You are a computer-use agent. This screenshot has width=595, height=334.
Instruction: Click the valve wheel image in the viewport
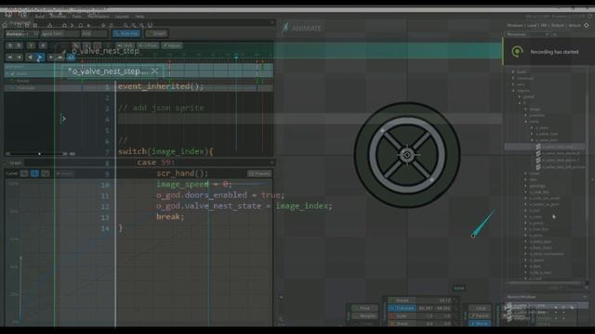tap(407, 155)
